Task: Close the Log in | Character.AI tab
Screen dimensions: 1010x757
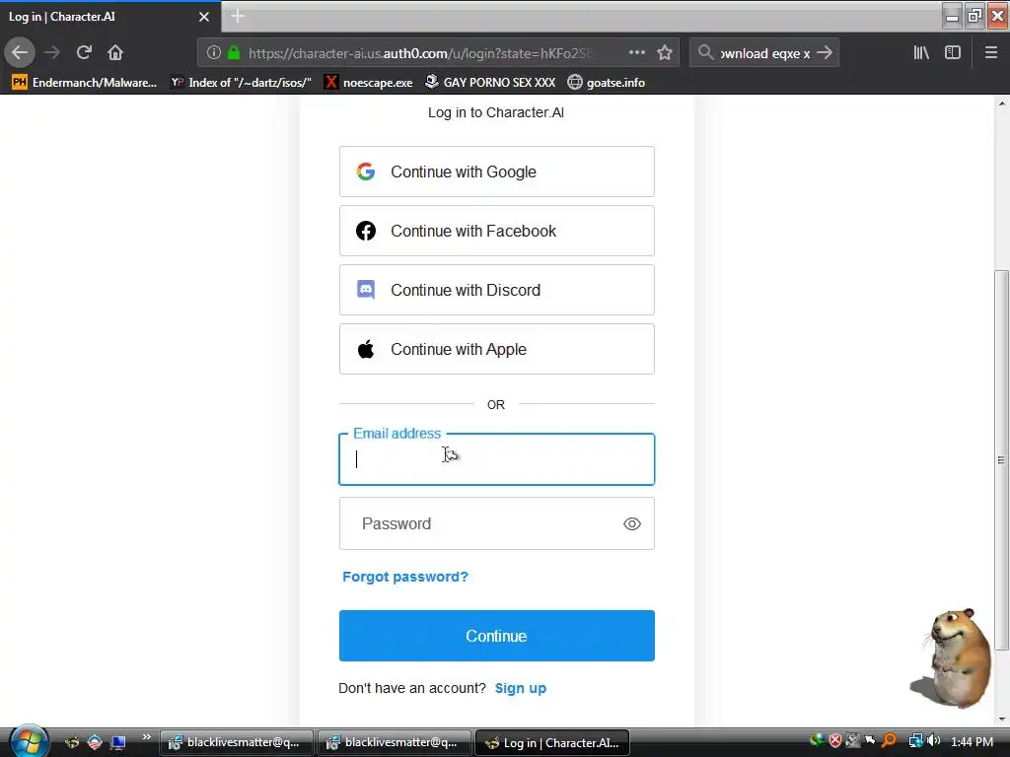Action: click(x=203, y=17)
